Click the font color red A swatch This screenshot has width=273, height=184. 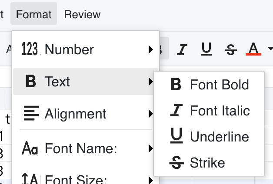tap(253, 49)
